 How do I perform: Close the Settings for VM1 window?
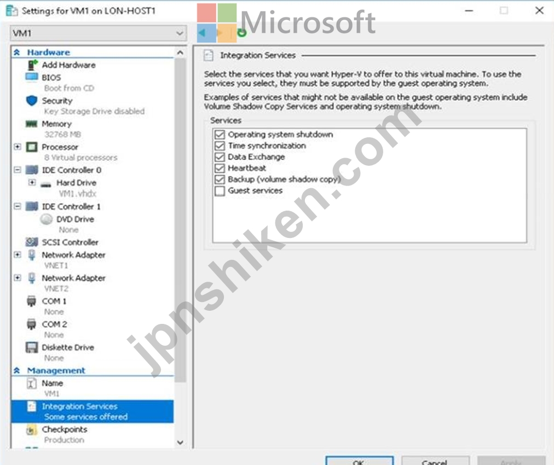[539, 10]
